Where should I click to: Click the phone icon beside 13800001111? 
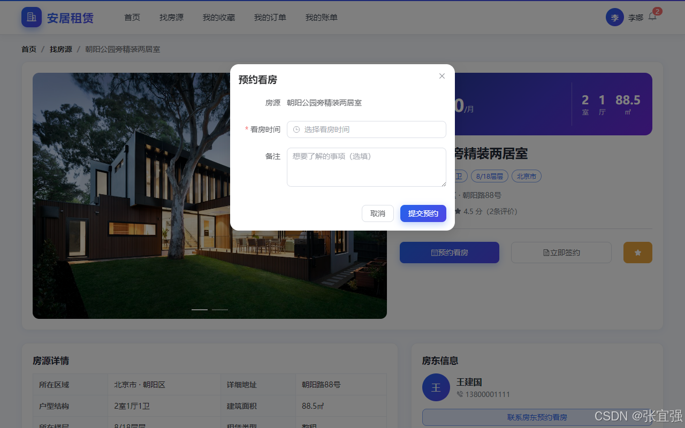pyautogui.click(x=460, y=394)
